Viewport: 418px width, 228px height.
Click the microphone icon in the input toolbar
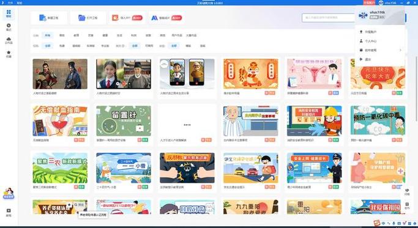click(394, 223)
